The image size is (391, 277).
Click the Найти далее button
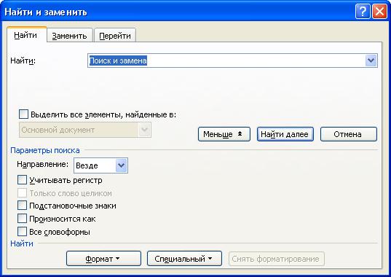coord(285,134)
